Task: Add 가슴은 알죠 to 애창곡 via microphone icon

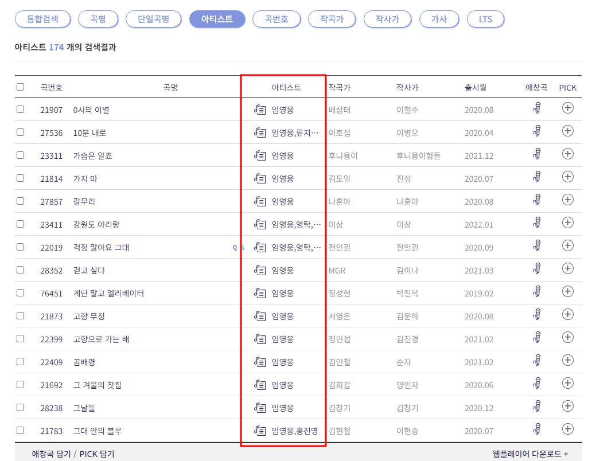Action: (x=538, y=154)
